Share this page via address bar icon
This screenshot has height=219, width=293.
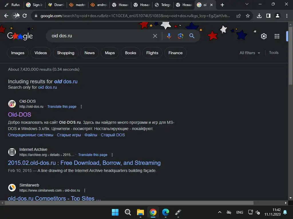pos(239,16)
